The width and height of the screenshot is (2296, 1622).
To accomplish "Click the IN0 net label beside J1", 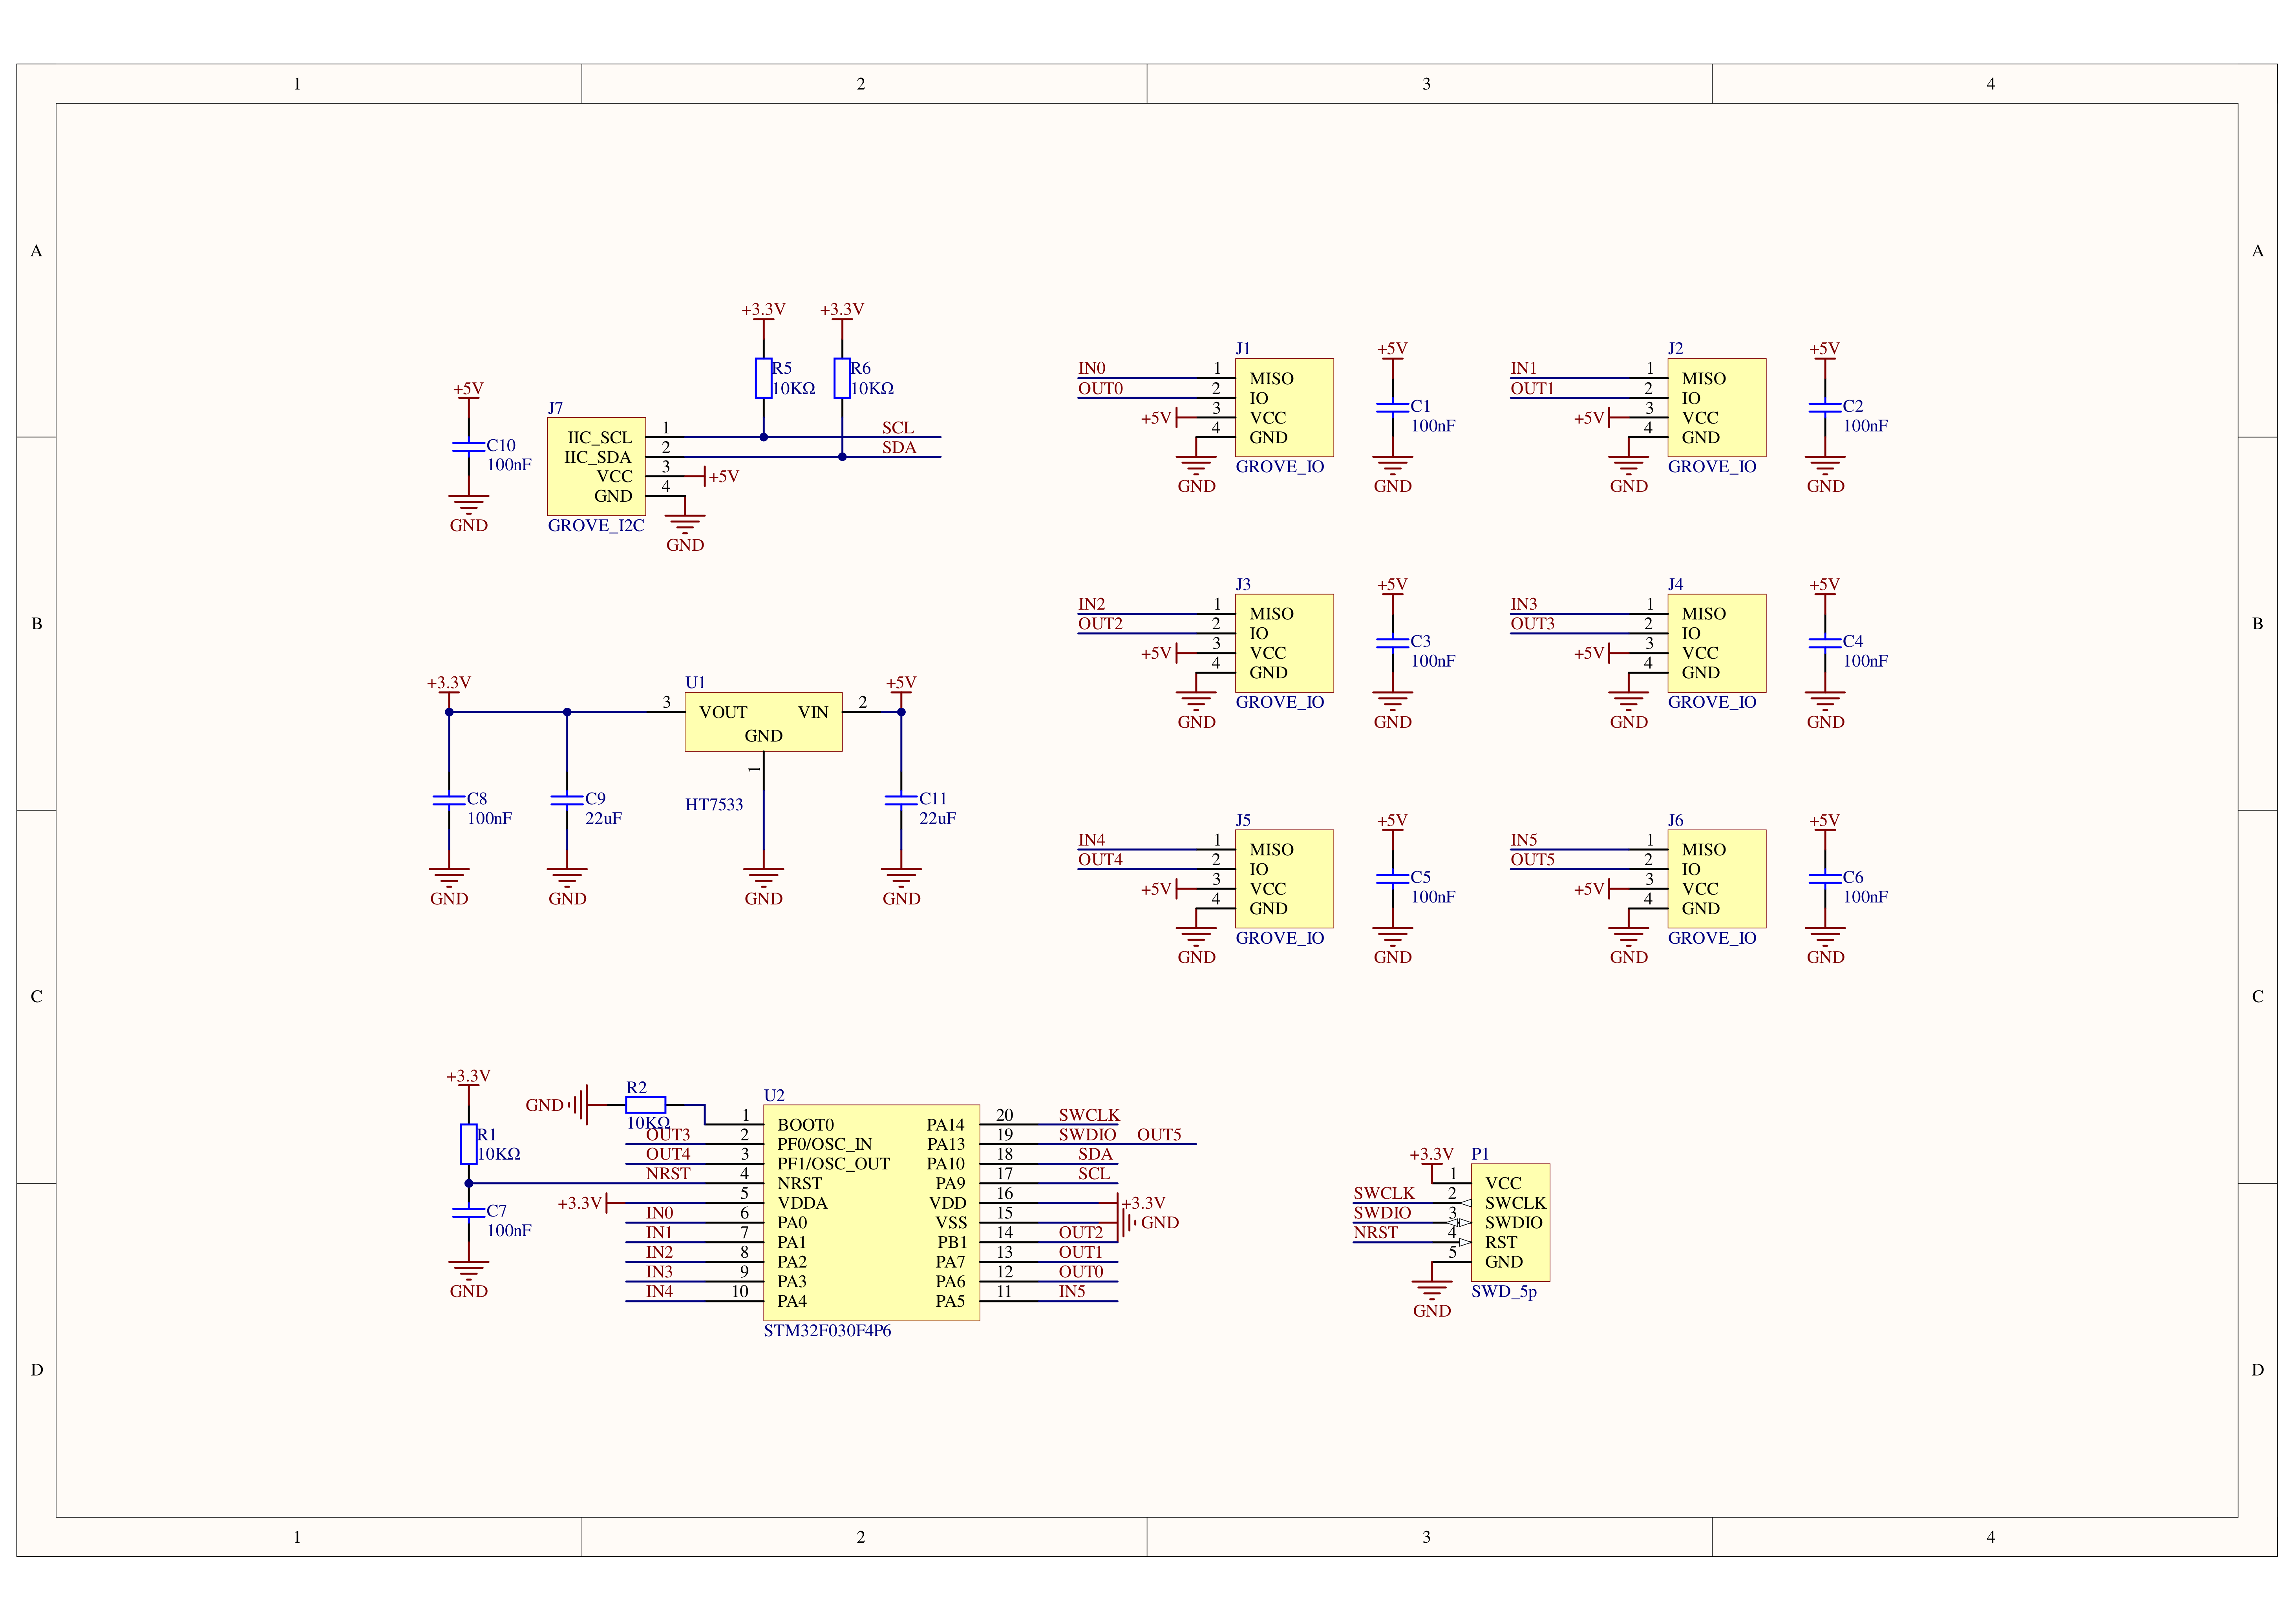I will (x=1092, y=369).
